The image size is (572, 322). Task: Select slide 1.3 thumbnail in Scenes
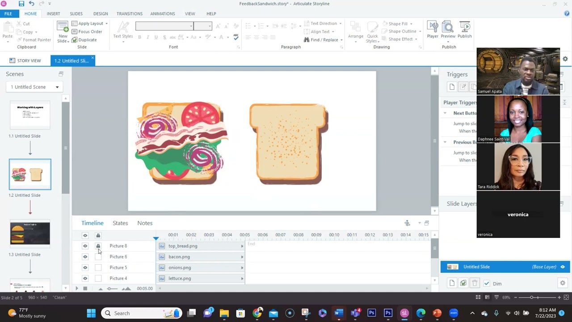30,233
